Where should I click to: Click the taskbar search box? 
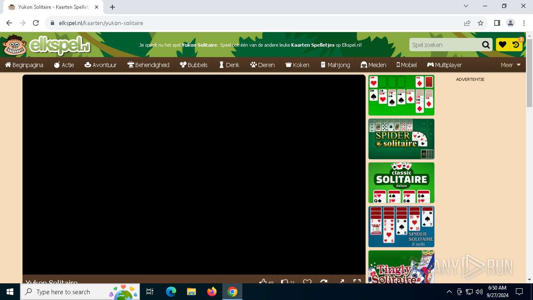[80, 292]
